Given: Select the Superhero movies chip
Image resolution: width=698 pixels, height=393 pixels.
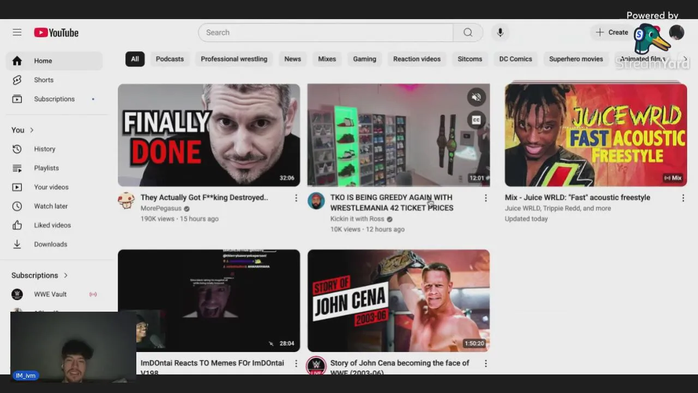Looking at the screenshot, I should tap(576, 59).
